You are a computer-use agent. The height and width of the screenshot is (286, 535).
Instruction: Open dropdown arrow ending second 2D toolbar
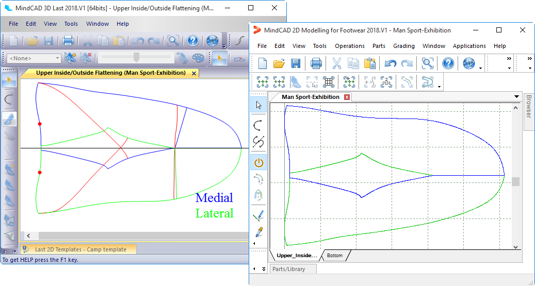(439, 87)
